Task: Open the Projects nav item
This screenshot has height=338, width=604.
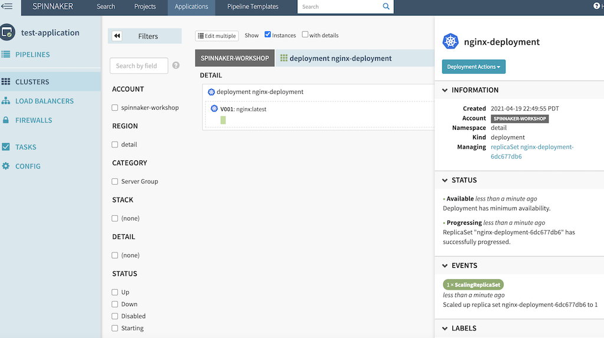Action: point(145,6)
